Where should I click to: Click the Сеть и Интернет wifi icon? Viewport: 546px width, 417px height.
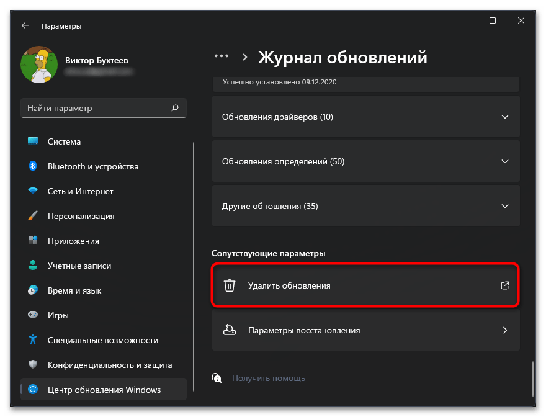[x=34, y=191]
